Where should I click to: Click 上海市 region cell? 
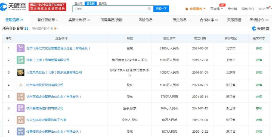point(231,60)
